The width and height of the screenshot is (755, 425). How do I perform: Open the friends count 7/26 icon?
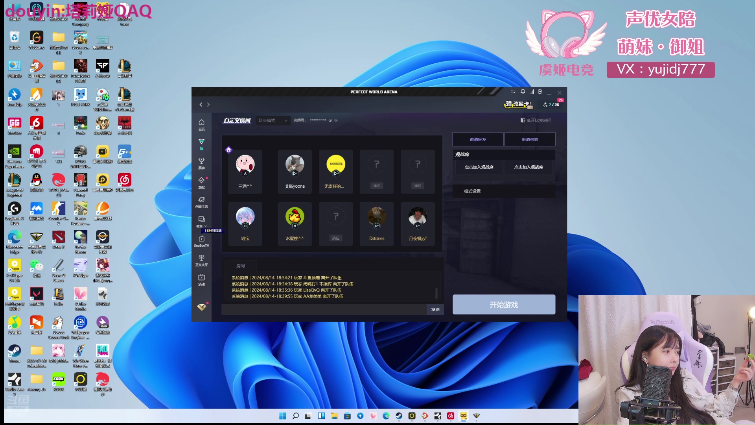pyautogui.click(x=551, y=104)
